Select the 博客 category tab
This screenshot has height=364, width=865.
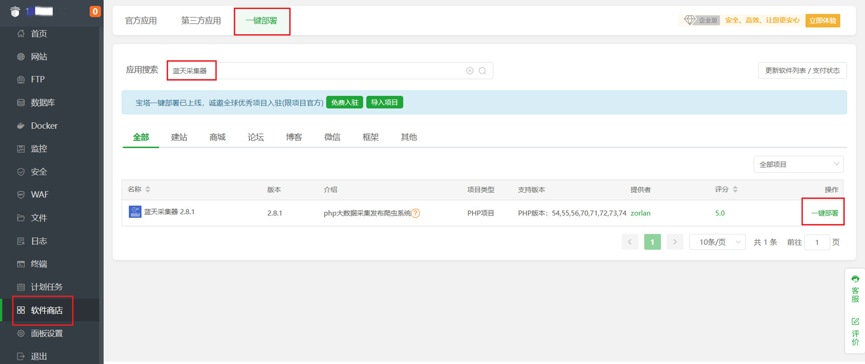(294, 137)
